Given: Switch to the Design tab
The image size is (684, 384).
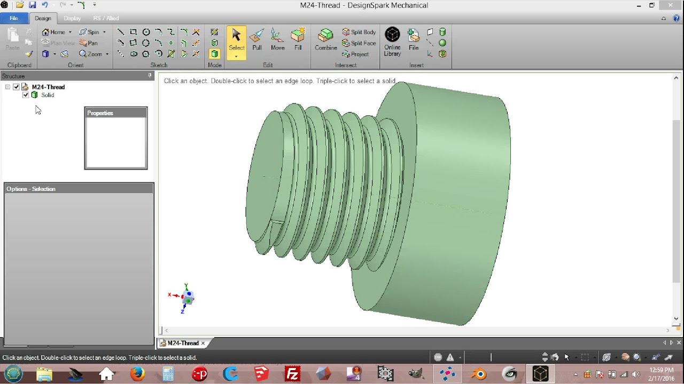Looking at the screenshot, I should tap(43, 18).
